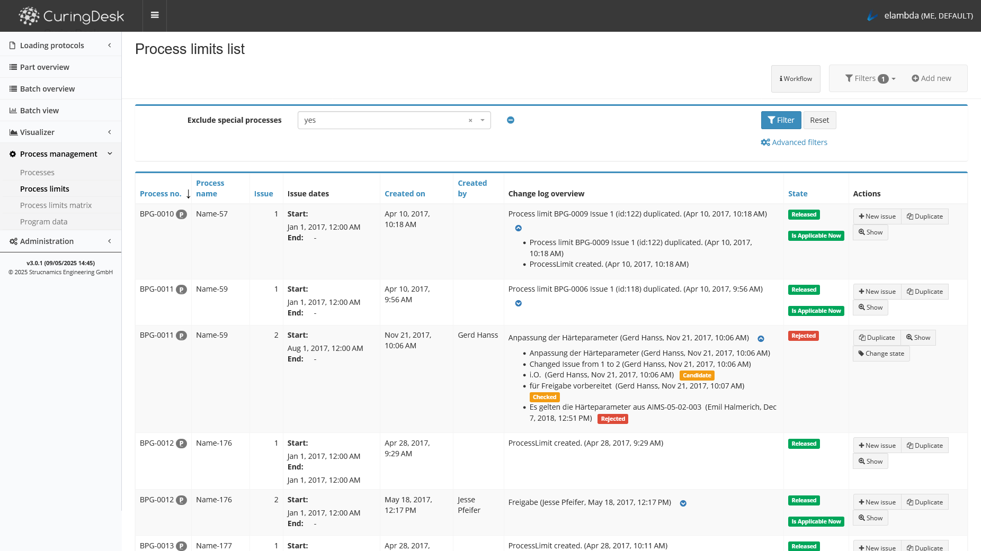
Task: Click the hamburger menu icon in header
Action: point(155,15)
